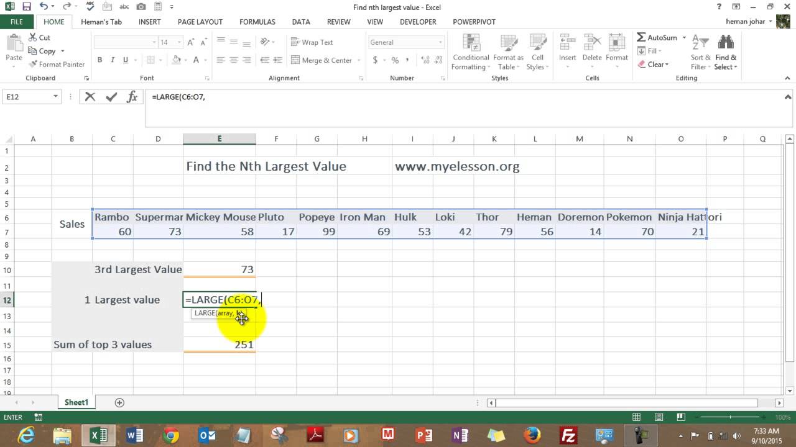Image resolution: width=796 pixels, height=447 pixels.
Task: Open the fill color bucket swatch
Action: pos(176,60)
